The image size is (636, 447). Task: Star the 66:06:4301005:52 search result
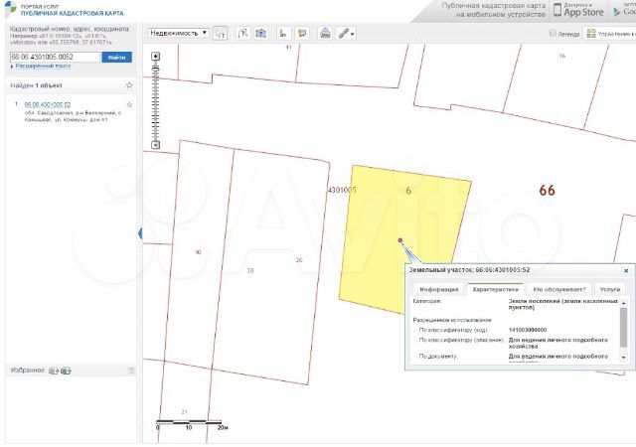point(129,104)
